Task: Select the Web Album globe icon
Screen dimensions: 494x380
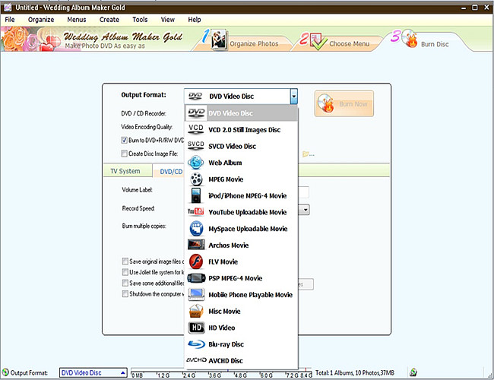Action: tap(195, 163)
